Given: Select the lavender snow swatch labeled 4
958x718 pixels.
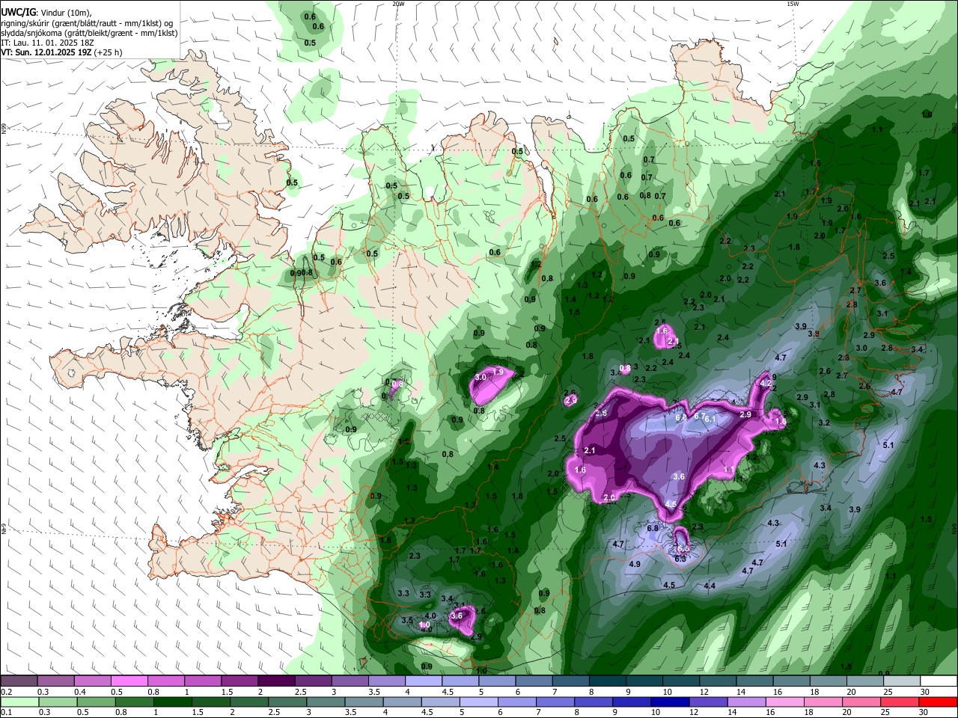Looking at the screenshot, I should pos(423,681).
